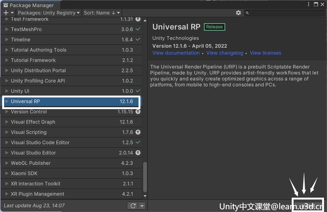The width and height of the screenshot is (327, 212).
Task: Open the add package plus menu
Action: (9, 13)
